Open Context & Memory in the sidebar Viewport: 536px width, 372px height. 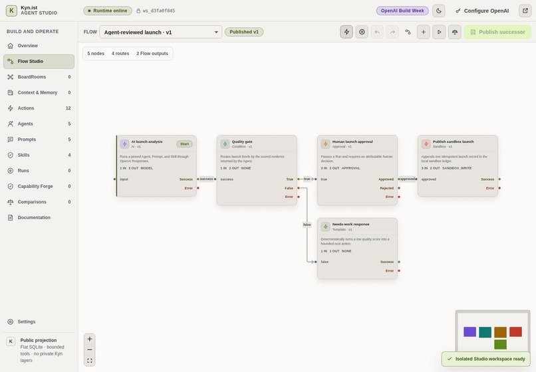coord(39,92)
